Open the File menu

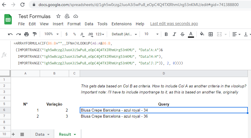click(x=21, y=24)
